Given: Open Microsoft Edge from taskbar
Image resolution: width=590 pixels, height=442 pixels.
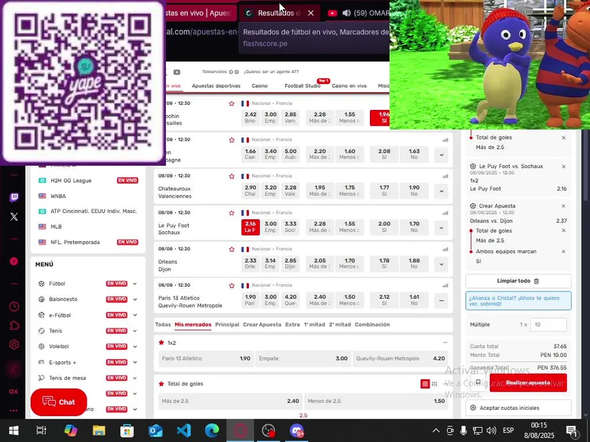Looking at the screenshot, I should tap(212, 430).
